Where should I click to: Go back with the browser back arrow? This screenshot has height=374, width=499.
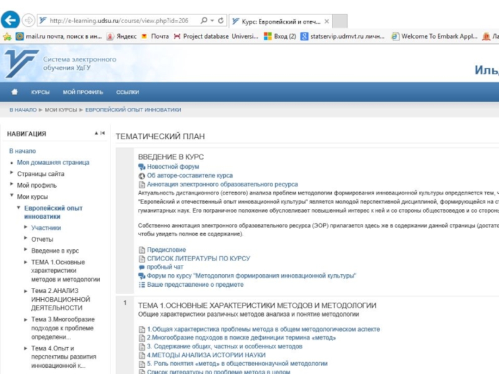10,21
